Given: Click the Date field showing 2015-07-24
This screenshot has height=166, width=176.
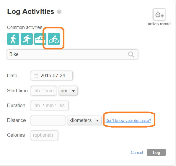Looking at the screenshot, I should [x=52, y=76].
